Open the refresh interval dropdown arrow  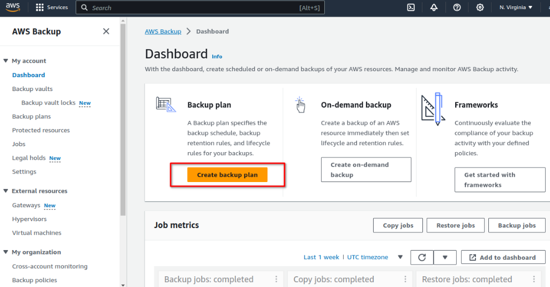point(445,258)
